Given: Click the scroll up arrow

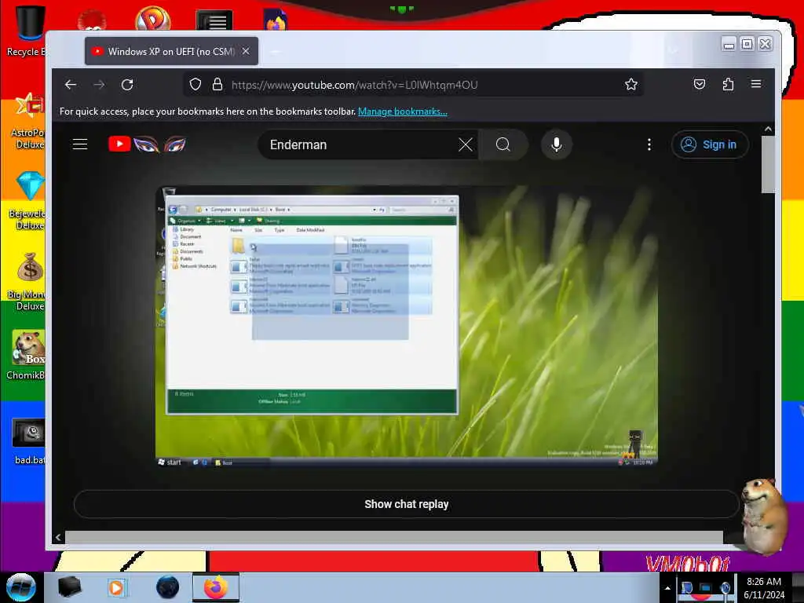Looking at the screenshot, I should [x=768, y=130].
